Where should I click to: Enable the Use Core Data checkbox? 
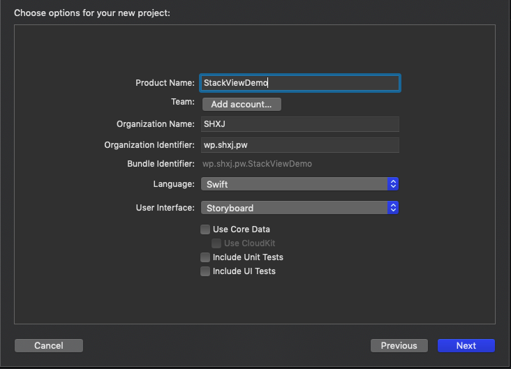205,229
